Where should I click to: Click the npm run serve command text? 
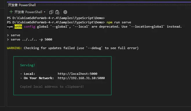pos(119,22)
